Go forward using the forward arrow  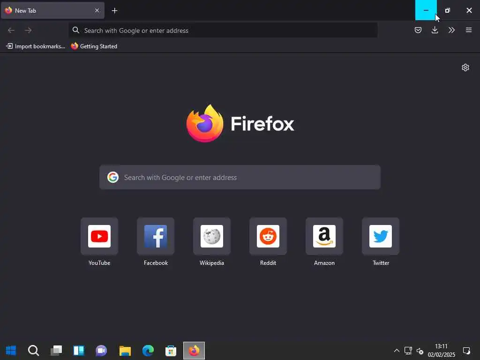pyautogui.click(x=28, y=30)
